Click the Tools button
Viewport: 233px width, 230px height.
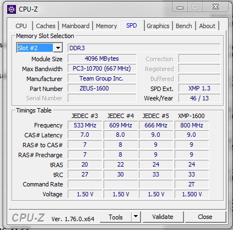point(116,217)
